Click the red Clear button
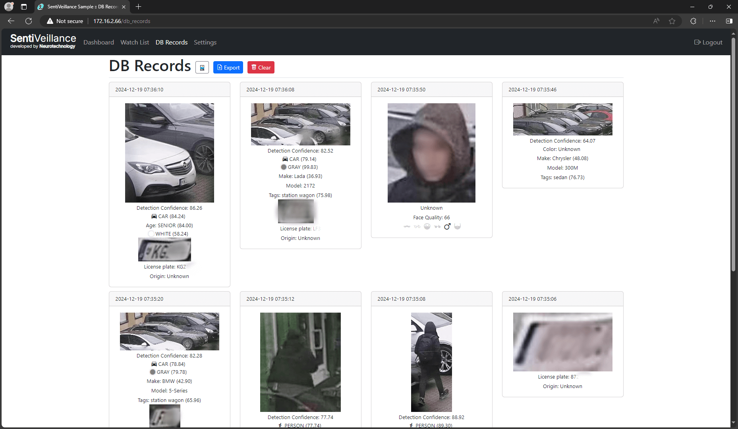 click(261, 68)
